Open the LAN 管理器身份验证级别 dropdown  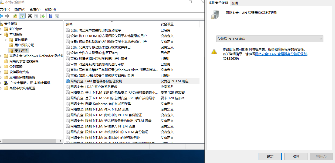click(270, 39)
